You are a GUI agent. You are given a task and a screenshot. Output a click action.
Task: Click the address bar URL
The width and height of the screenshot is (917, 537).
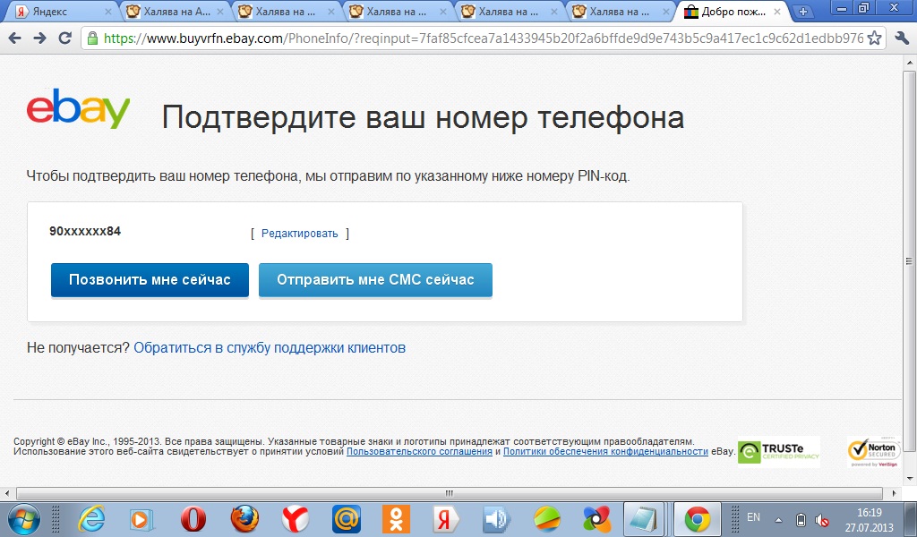pyautogui.click(x=484, y=38)
